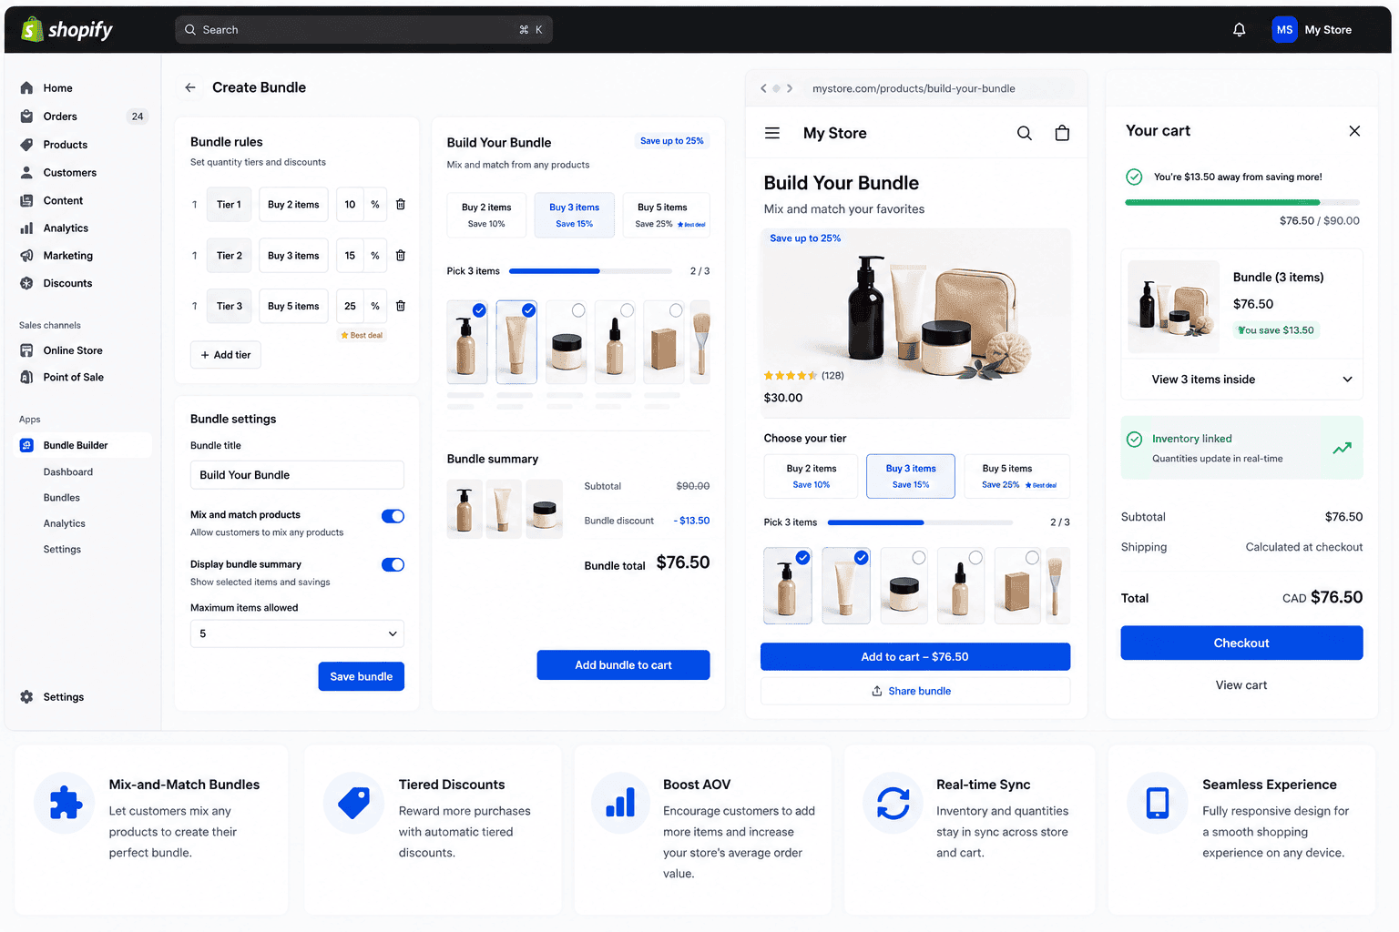This screenshot has height=932, width=1399.
Task: Open Maximum items allowed dropdown
Action: click(x=297, y=633)
